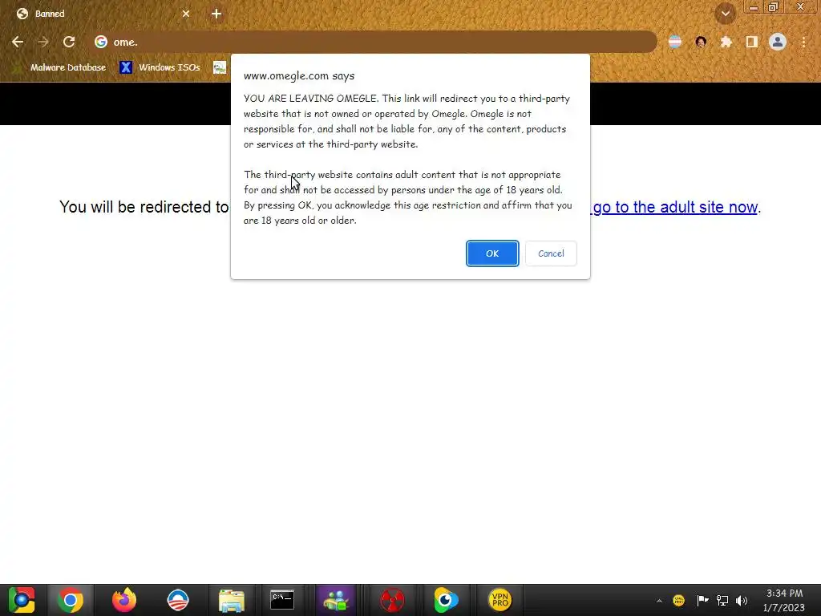Open the 'go to the adult site now' link

click(675, 207)
